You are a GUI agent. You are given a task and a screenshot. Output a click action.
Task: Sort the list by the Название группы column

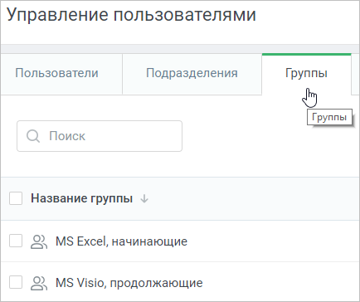pyautogui.click(x=81, y=198)
